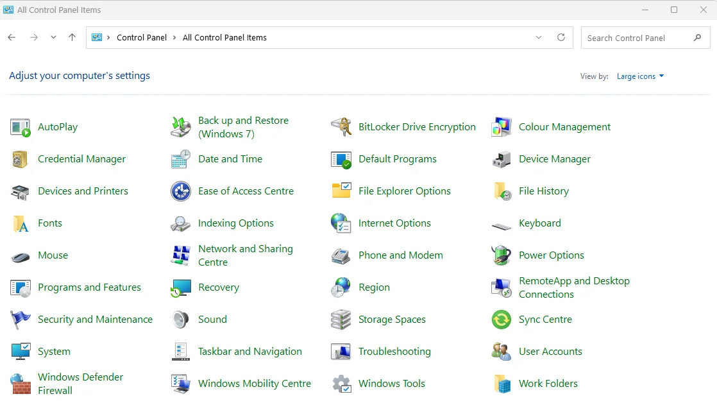This screenshot has height=419, width=717.
Task: Open the Sound speaker icon
Action: [181, 320]
